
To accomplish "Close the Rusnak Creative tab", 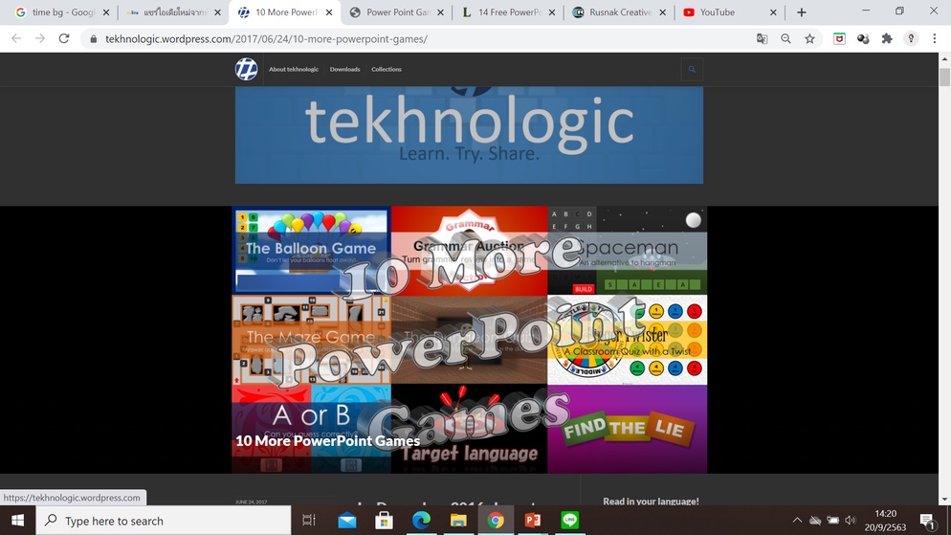I will 662,12.
